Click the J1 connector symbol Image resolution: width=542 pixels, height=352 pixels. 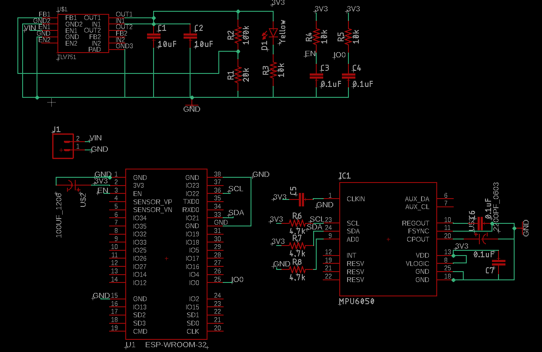pos(63,146)
